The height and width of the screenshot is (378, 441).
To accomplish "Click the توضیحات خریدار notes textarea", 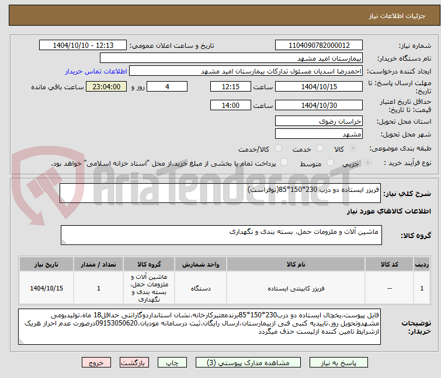I will [199, 327].
